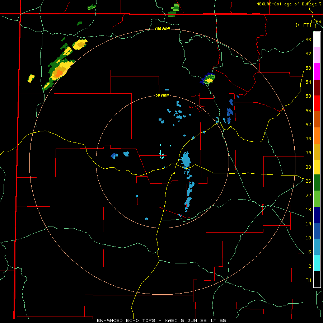323x323 pixels.
Task: Click the legend value 18
Action: tap(308, 209)
